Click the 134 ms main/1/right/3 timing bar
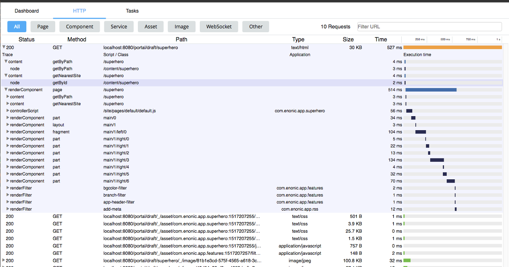Viewport: 509px width, 267px height. point(437,160)
